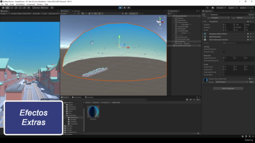Collapse the Transform component
The height and width of the screenshot is (143, 255).
click(x=203, y=21)
